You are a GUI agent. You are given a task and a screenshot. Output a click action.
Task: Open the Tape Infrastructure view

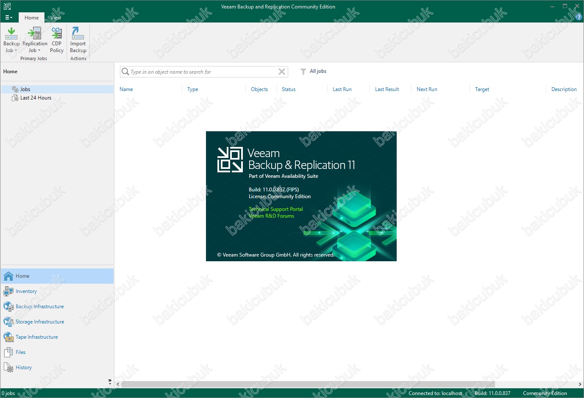[x=57, y=337]
